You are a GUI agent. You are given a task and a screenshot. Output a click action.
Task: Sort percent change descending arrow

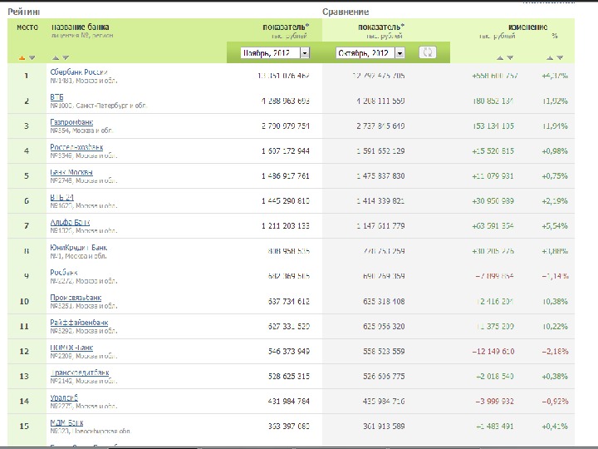click(x=560, y=58)
